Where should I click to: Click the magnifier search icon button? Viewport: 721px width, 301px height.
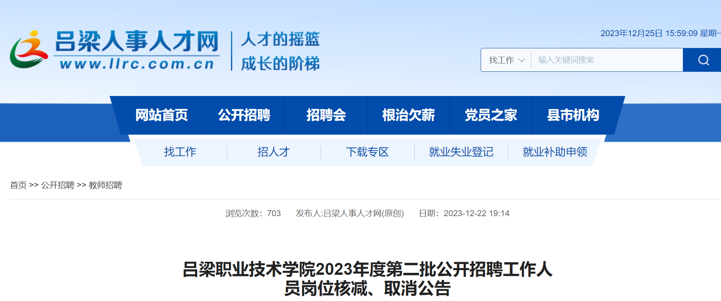pyautogui.click(x=703, y=60)
